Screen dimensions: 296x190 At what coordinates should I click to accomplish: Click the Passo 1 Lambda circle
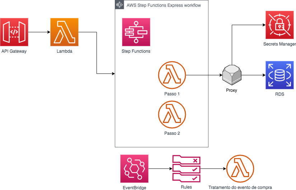(172, 75)
